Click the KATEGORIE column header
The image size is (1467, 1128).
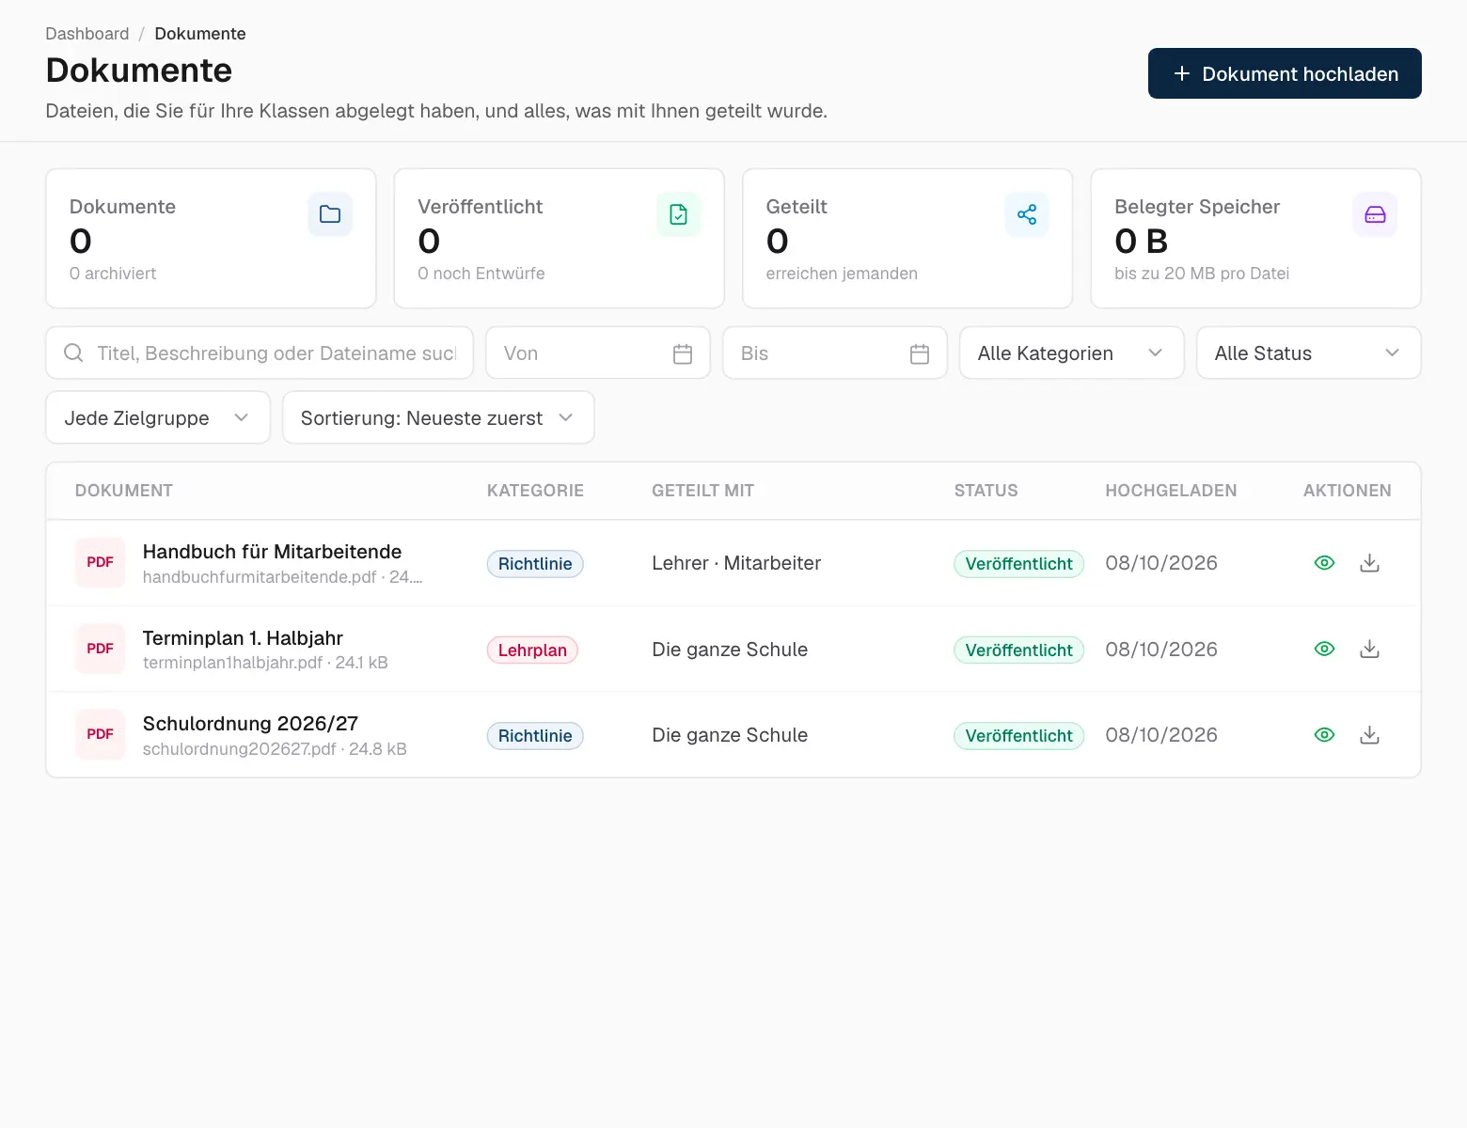click(x=535, y=491)
